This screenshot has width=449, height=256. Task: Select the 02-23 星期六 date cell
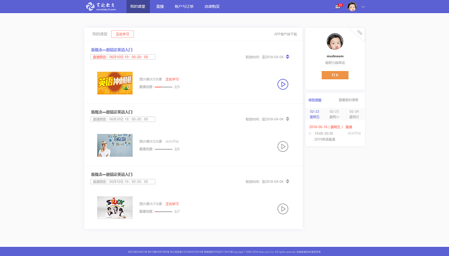tap(334, 114)
